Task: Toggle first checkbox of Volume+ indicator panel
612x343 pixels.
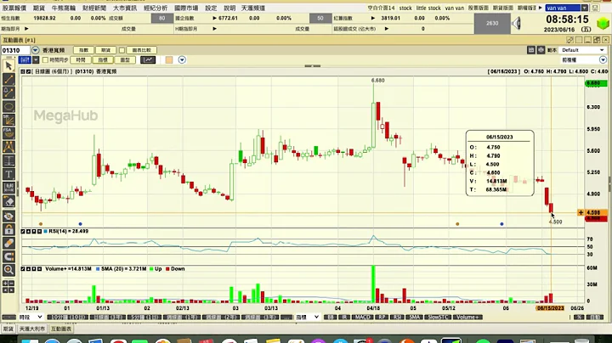Action: 23,269
